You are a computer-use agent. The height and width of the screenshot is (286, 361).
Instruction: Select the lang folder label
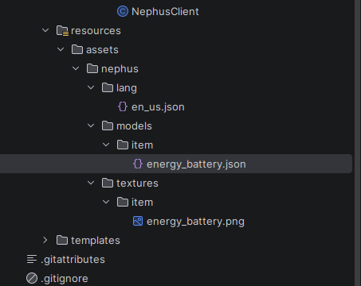click(127, 88)
